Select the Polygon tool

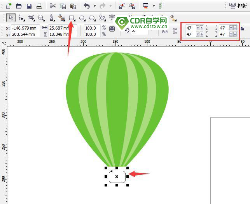(92, 18)
